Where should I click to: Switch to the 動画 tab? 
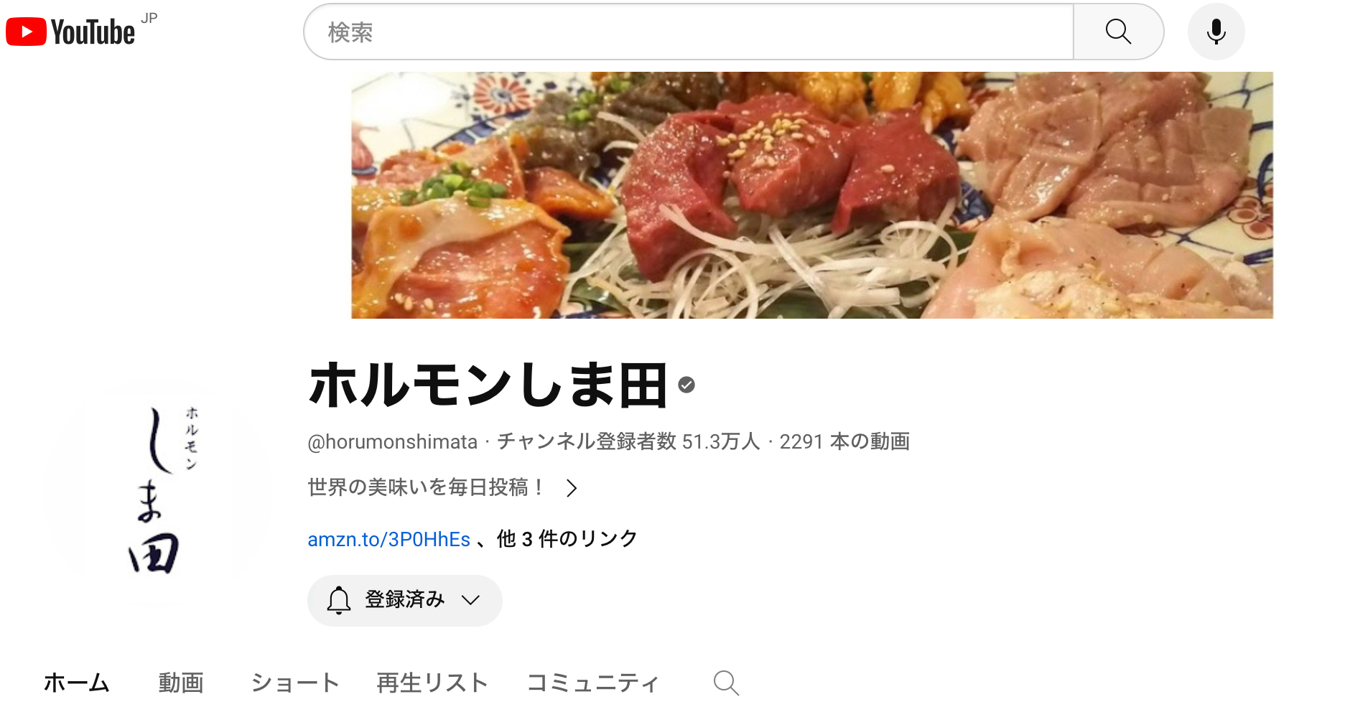click(x=181, y=683)
